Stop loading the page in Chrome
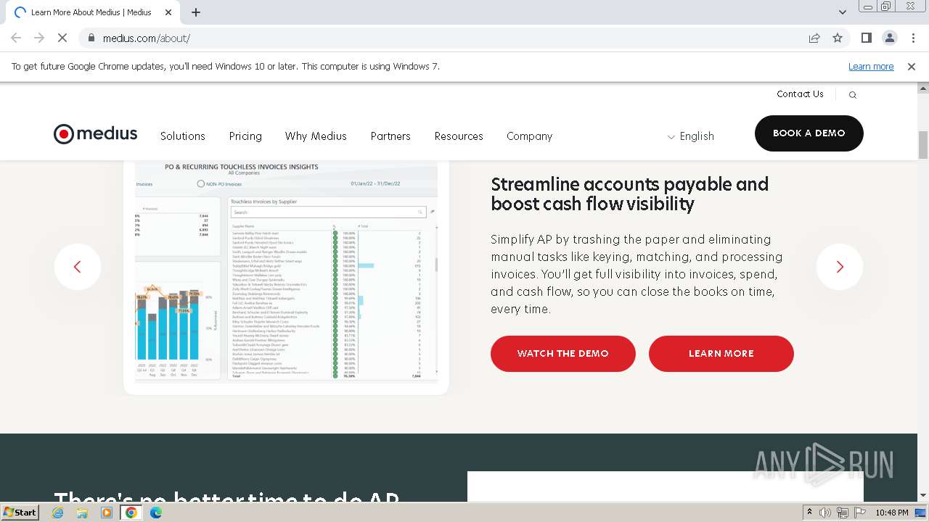This screenshot has width=929, height=522. pyautogui.click(x=62, y=38)
